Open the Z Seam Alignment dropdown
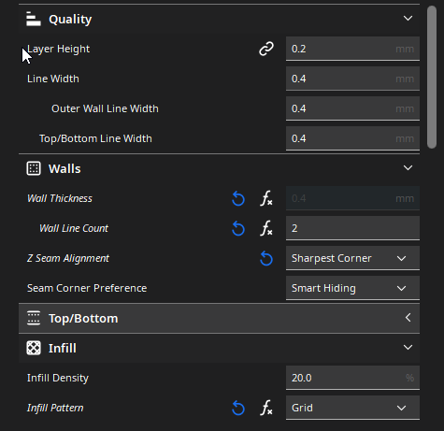Image resolution: width=444 pixels, height=431 pixels. (x=352, y=258)
